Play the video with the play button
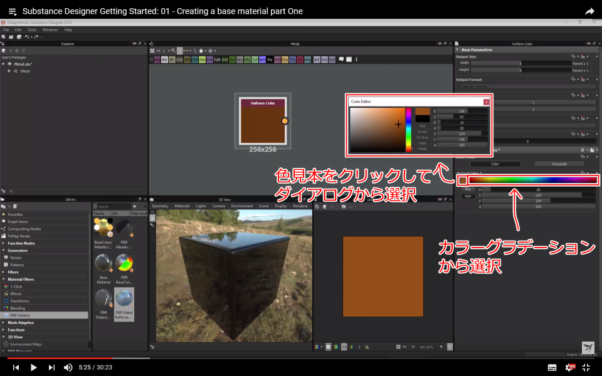The width and height of the screenshot is (602, 376). tap(33, 368)
